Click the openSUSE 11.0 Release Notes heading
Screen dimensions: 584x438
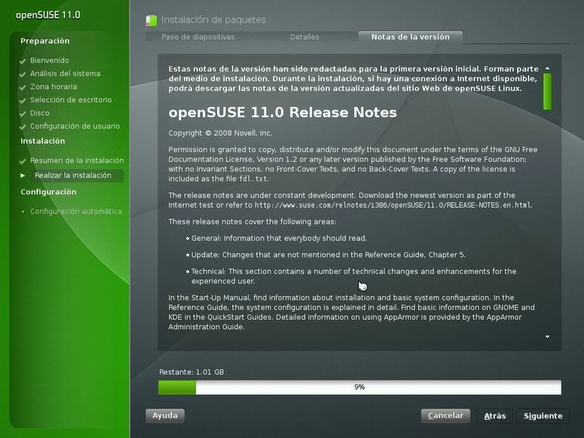pos(283,112)
